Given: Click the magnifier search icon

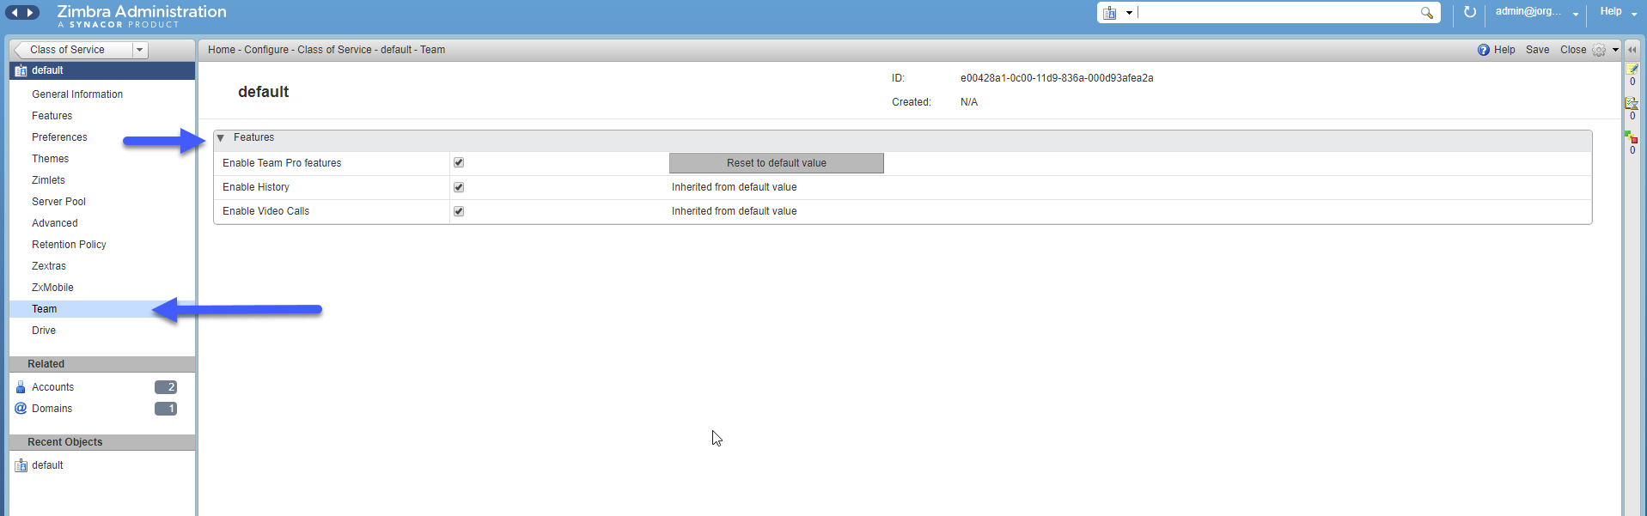Looking at the screenshot, I should tap(1426, 13).
